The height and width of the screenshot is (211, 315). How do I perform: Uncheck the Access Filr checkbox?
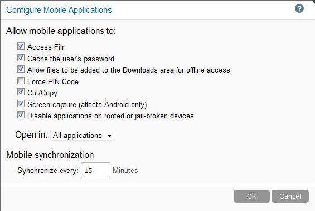21,46
